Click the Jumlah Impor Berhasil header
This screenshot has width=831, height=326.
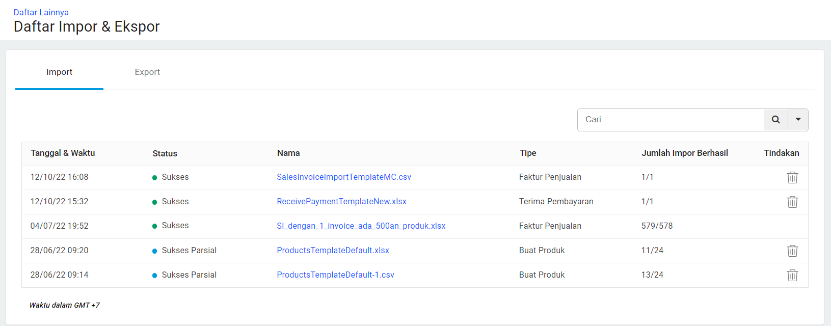coord(685,153)
